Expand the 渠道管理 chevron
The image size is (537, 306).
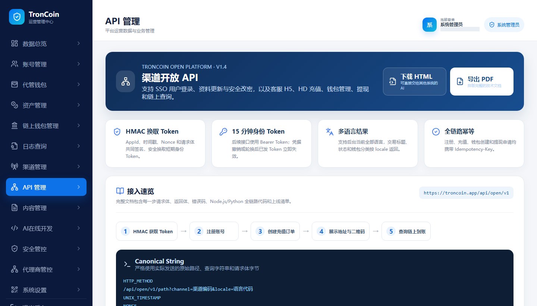79,166
